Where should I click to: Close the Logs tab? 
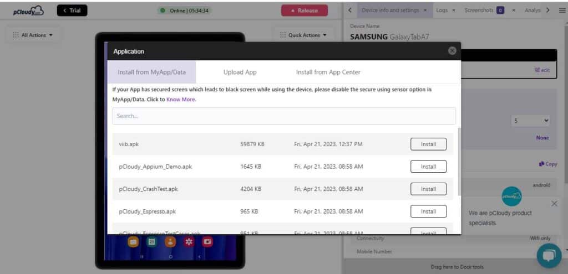(x=454, y=11)
